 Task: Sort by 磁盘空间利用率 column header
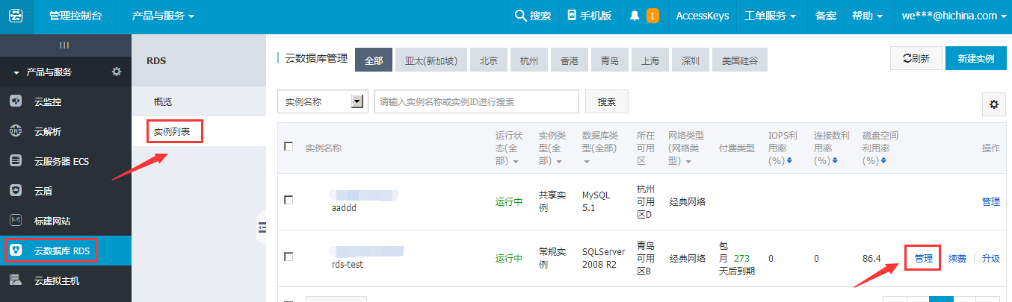880,147
